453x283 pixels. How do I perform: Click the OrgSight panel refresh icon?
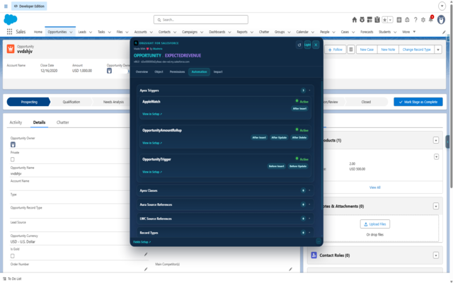[x=299, y=45]
